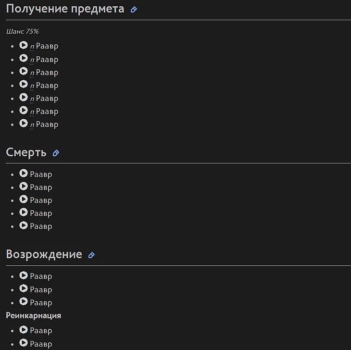Play the first audio under Возрождение heading

tap(24, 275)
